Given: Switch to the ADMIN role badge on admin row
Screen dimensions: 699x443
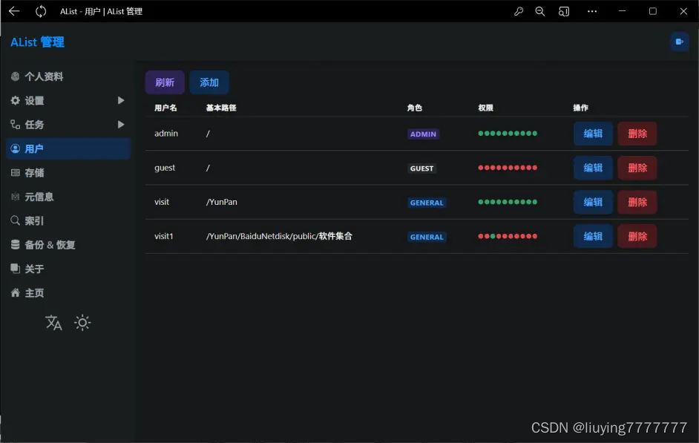Looking at the screenshot, I should [422, 134].
